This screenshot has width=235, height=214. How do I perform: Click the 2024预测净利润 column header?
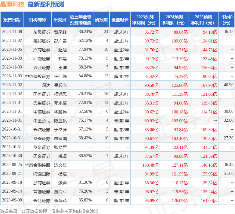pos(174,20)
